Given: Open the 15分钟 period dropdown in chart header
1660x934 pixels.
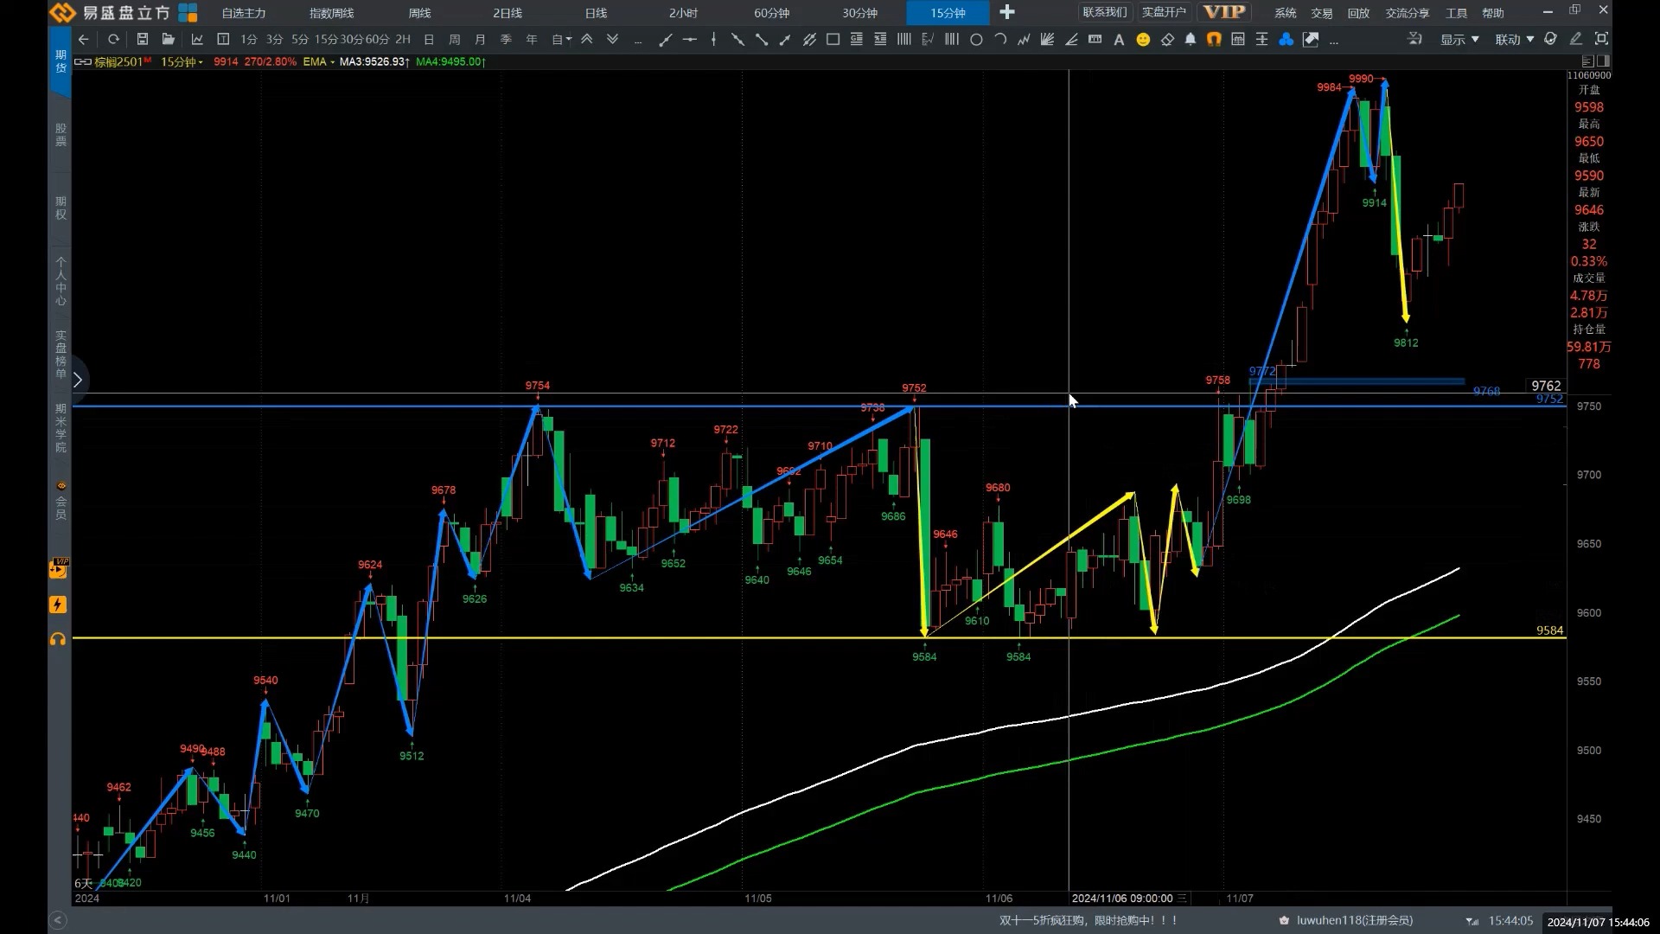Looking at the screenshot, I should 182,62.
